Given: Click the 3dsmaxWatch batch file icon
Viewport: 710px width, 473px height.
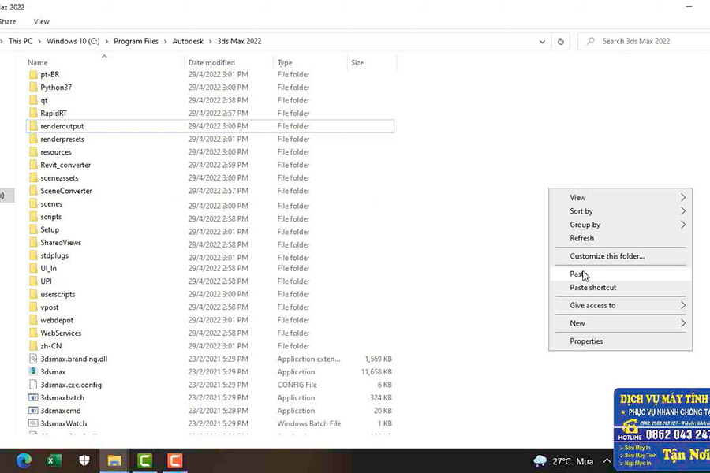Looking at the screenshot, I should [x=33, y=423].
